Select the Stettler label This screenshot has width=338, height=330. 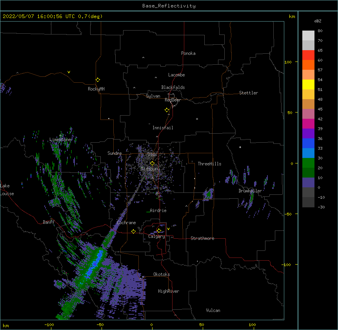[249, 93]
